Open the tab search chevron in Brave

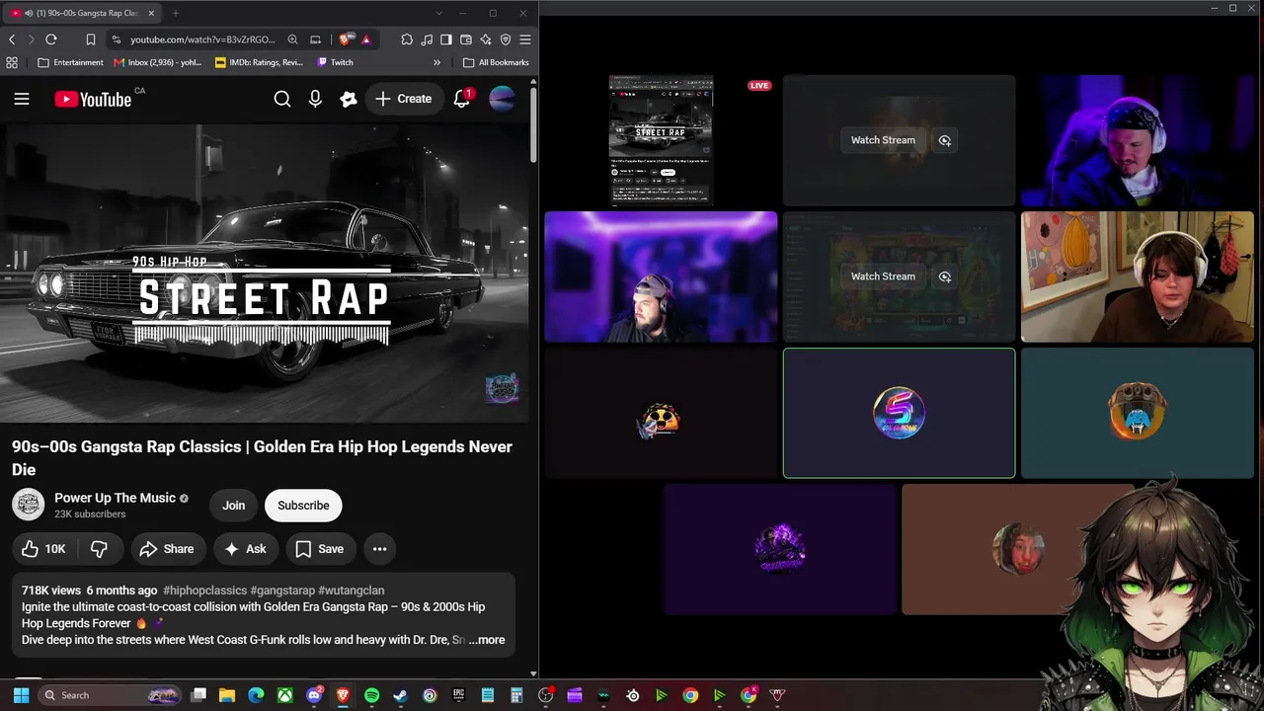[x=438, y=13]
